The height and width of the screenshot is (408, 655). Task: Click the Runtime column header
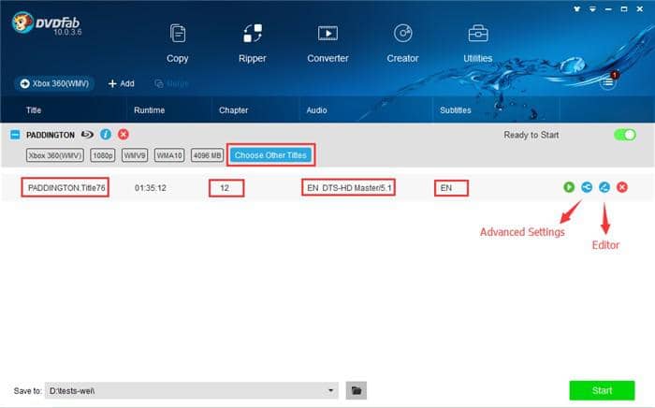point(149,110)
